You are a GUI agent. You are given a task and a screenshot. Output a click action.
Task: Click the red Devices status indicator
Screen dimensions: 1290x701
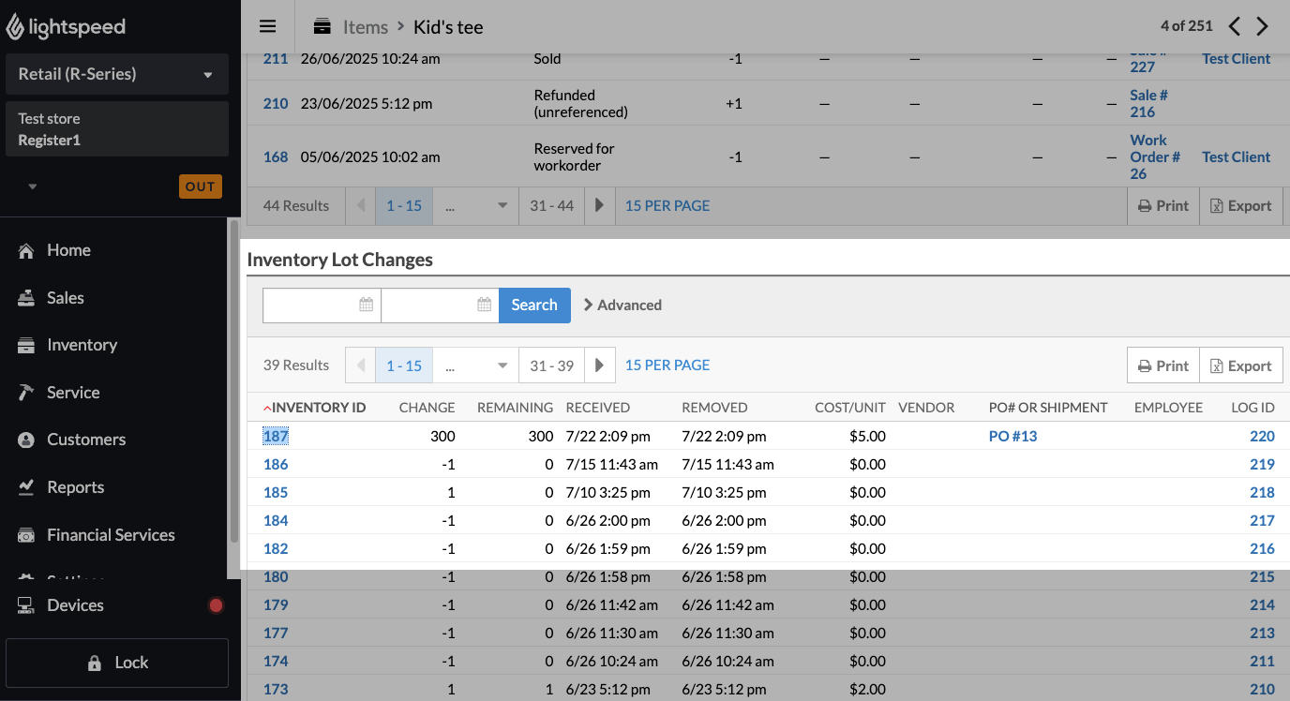(216, 605)
